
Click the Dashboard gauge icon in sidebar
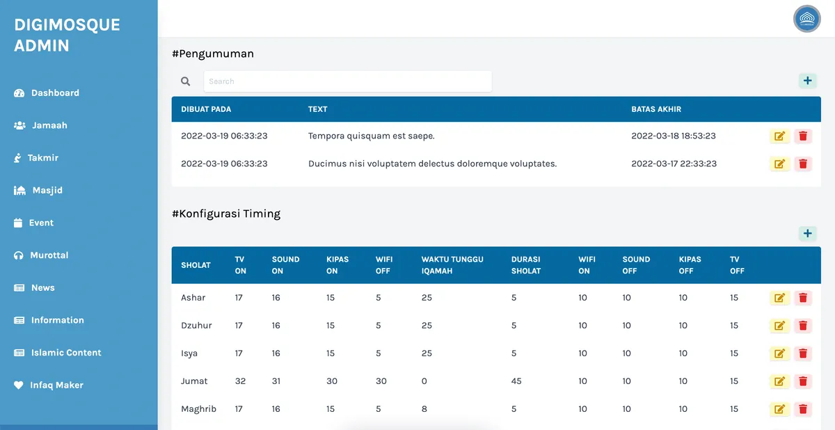click(x=19, y=93)
